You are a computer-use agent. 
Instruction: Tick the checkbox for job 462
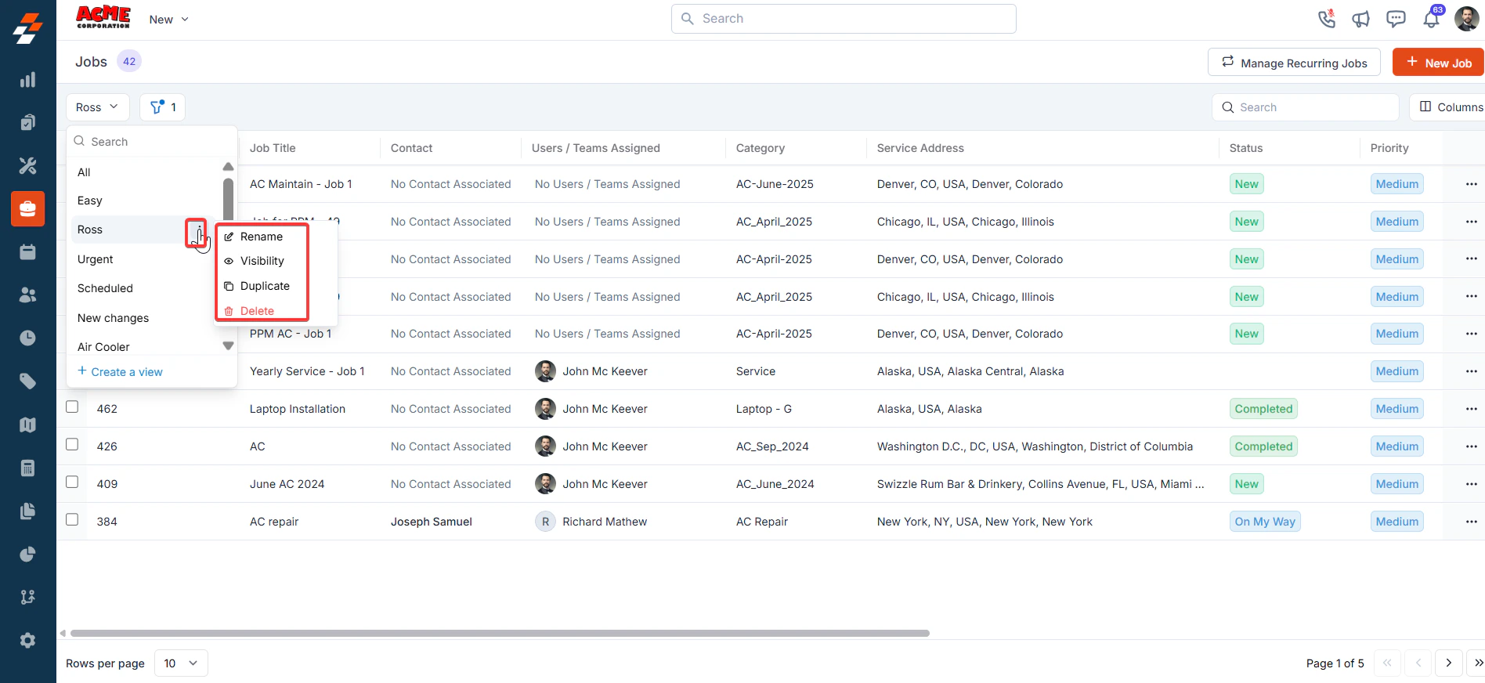(72, 407)
